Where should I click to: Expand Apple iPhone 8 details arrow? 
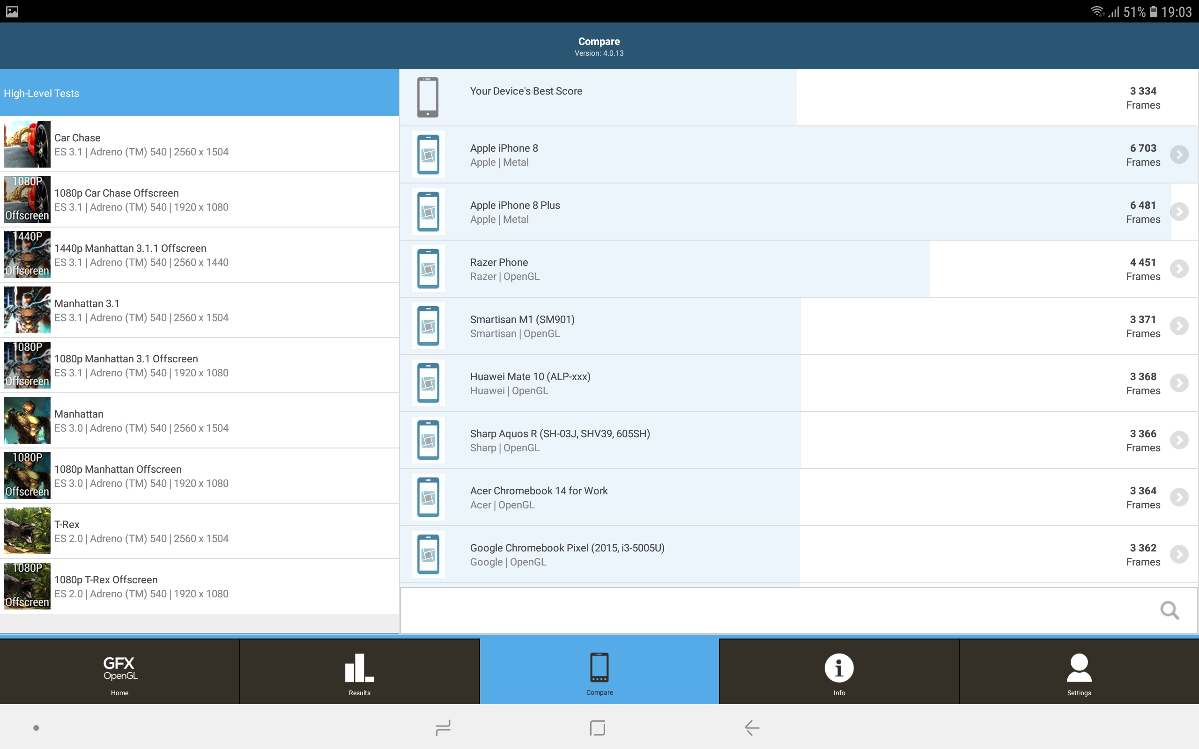[1179, 154]
